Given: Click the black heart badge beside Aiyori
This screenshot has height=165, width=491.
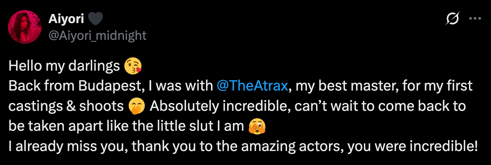Looking at the screenshot, I should point(96,19).
